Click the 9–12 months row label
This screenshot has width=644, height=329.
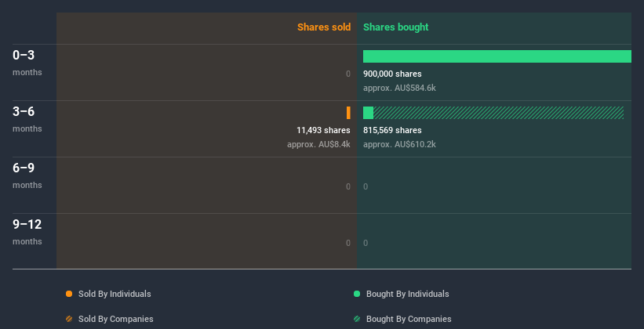27,232
